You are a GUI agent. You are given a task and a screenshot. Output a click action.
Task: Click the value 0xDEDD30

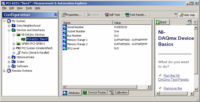(121, 27)
